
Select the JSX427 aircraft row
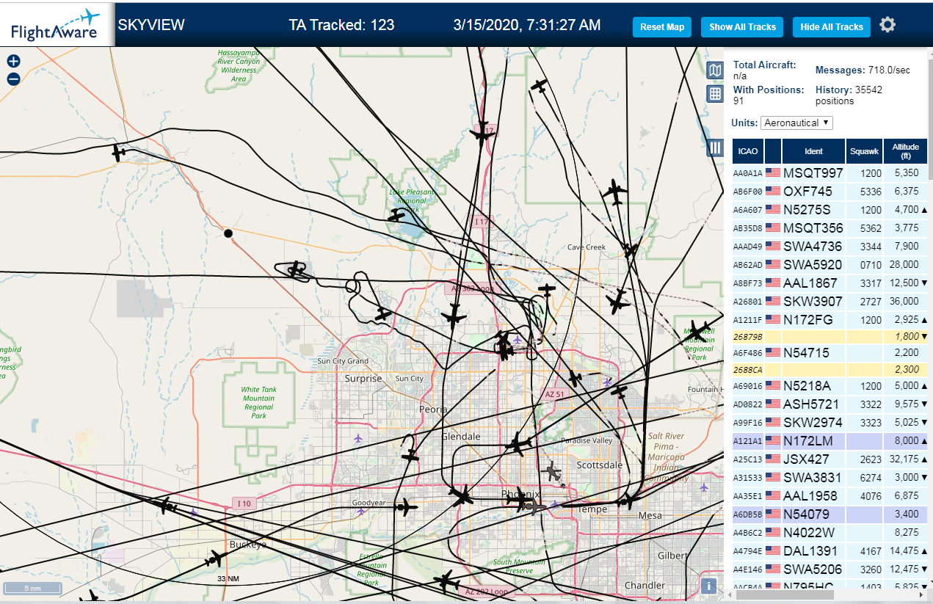click(829, 459)
